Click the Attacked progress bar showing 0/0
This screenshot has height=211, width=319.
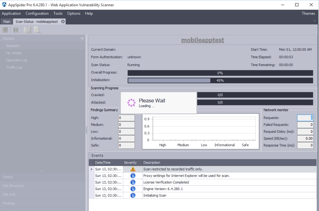pyautogui.click(x=255, y=102)
